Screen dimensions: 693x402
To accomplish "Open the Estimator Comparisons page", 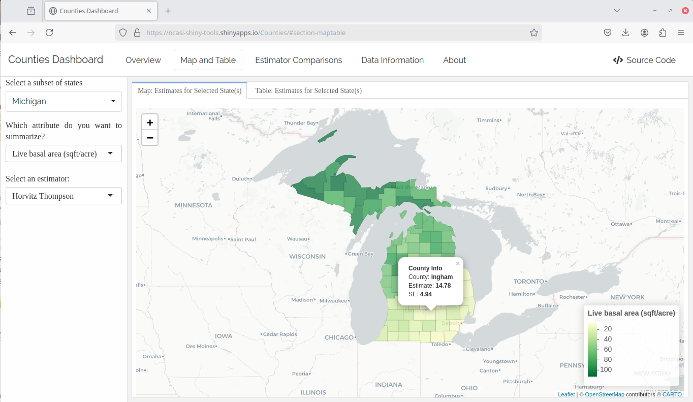I will click(x=298, y=60).
